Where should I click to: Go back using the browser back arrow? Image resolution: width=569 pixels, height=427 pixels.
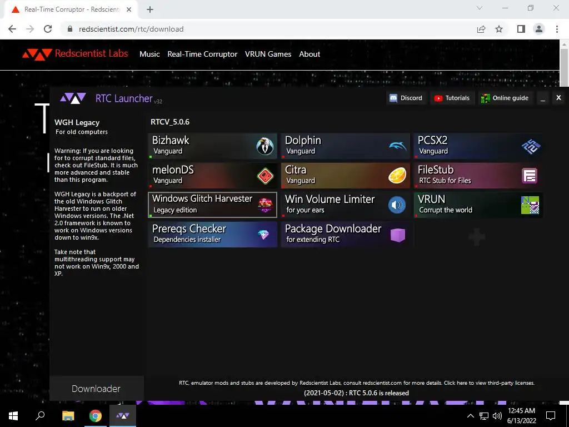12,29
